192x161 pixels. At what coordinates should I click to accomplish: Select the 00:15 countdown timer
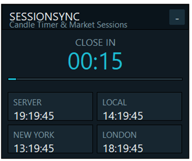[95, 61]
